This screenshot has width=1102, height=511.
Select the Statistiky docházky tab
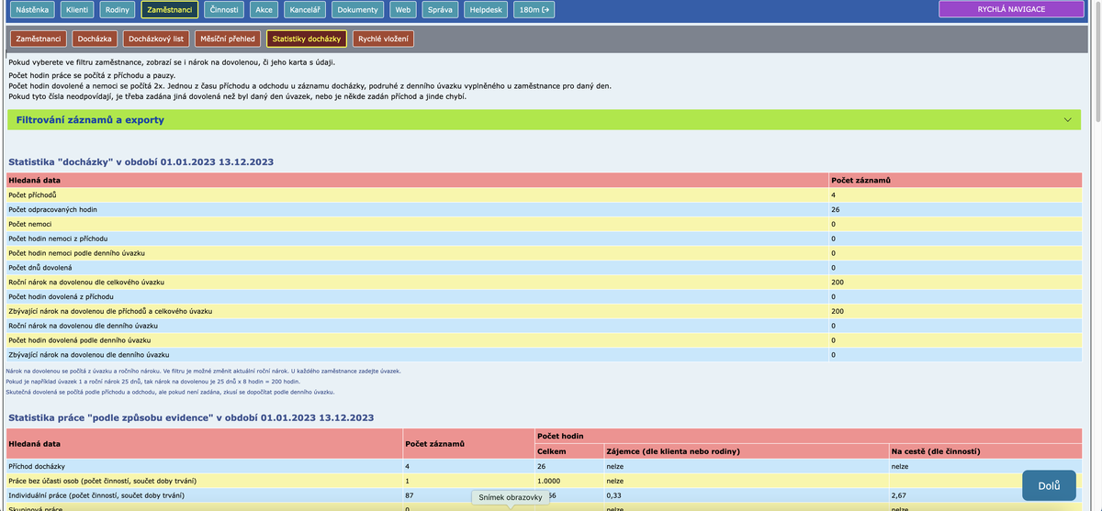coord(307,39)
